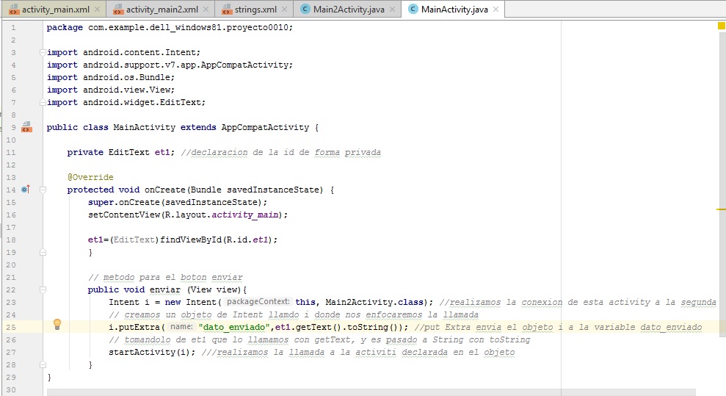Click the class icon on the MainActivity.java tab
726x396 pixels.
413,10
